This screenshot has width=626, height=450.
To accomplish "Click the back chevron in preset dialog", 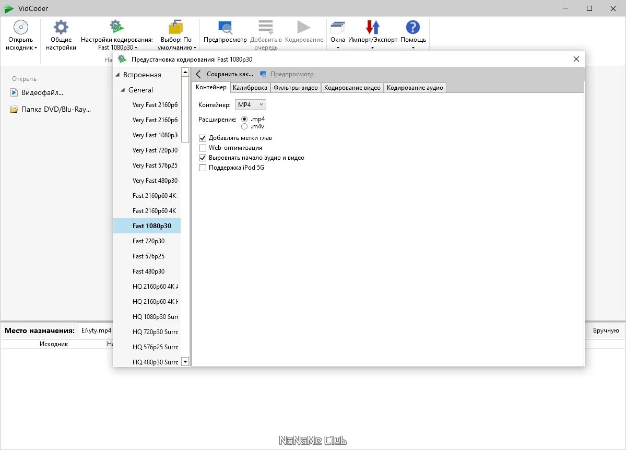I will click(198, 74).
